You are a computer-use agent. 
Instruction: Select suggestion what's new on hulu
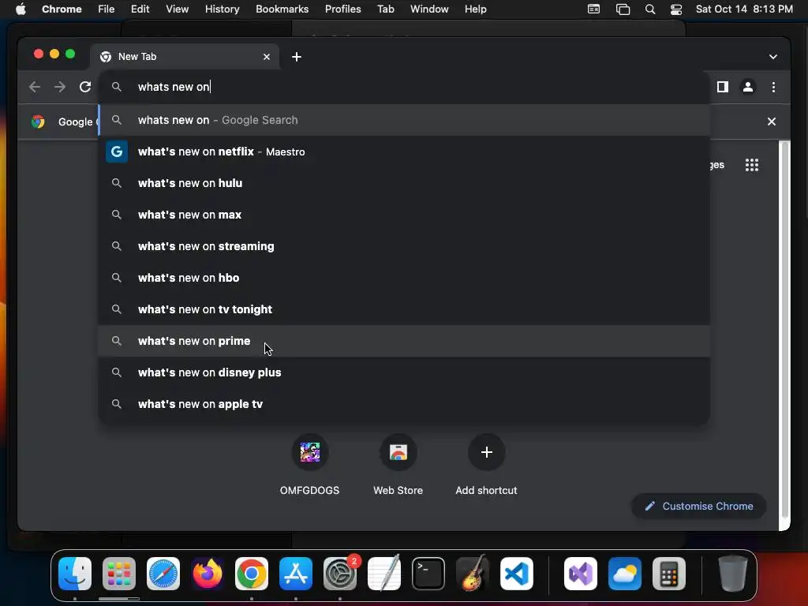[404, 183]
